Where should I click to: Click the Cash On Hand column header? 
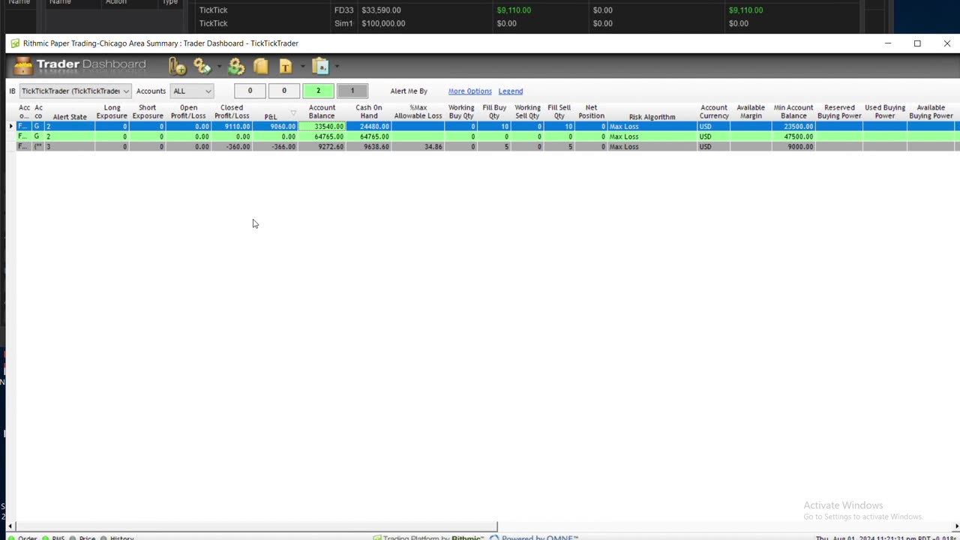369,112
